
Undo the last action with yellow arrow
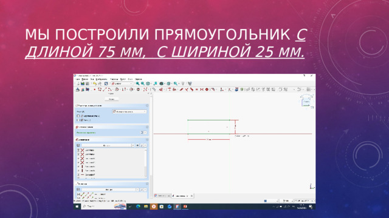pos(95,84)
